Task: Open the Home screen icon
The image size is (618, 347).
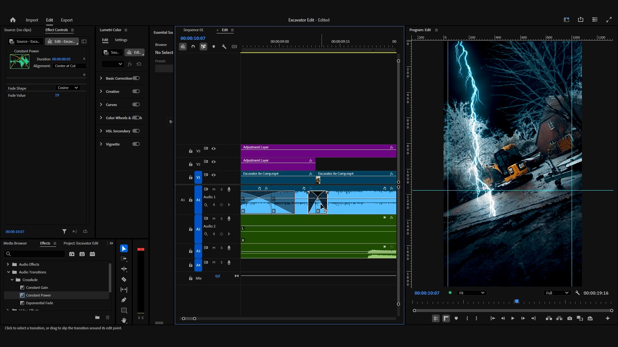Action: (13, 20)
